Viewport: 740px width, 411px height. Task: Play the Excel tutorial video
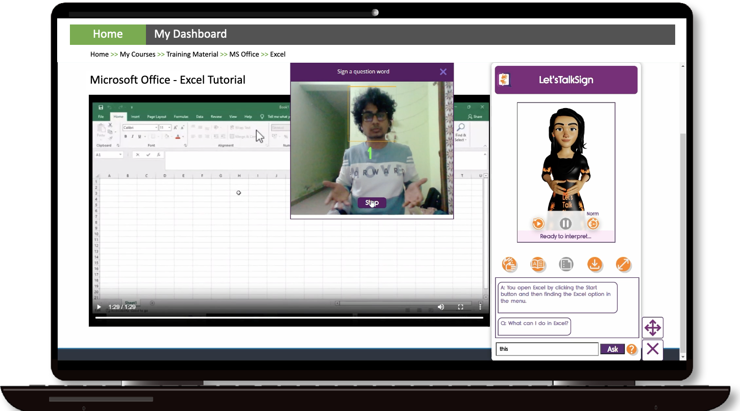pos(99,307)
